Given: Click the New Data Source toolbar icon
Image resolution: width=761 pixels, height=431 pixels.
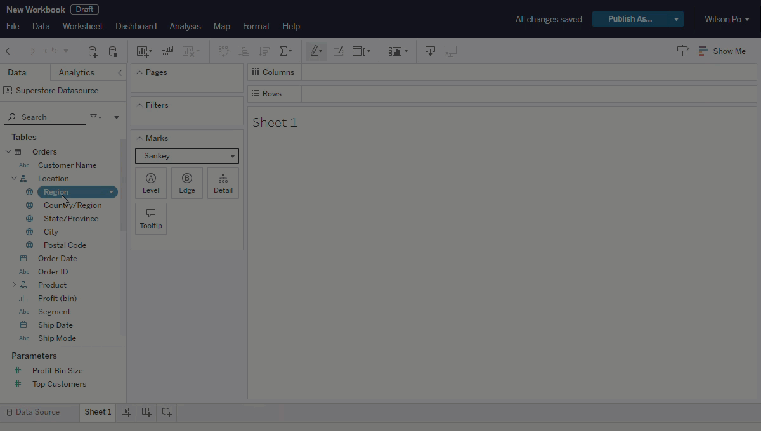Looking at the screenshot, I should click(x=93, y=51).
